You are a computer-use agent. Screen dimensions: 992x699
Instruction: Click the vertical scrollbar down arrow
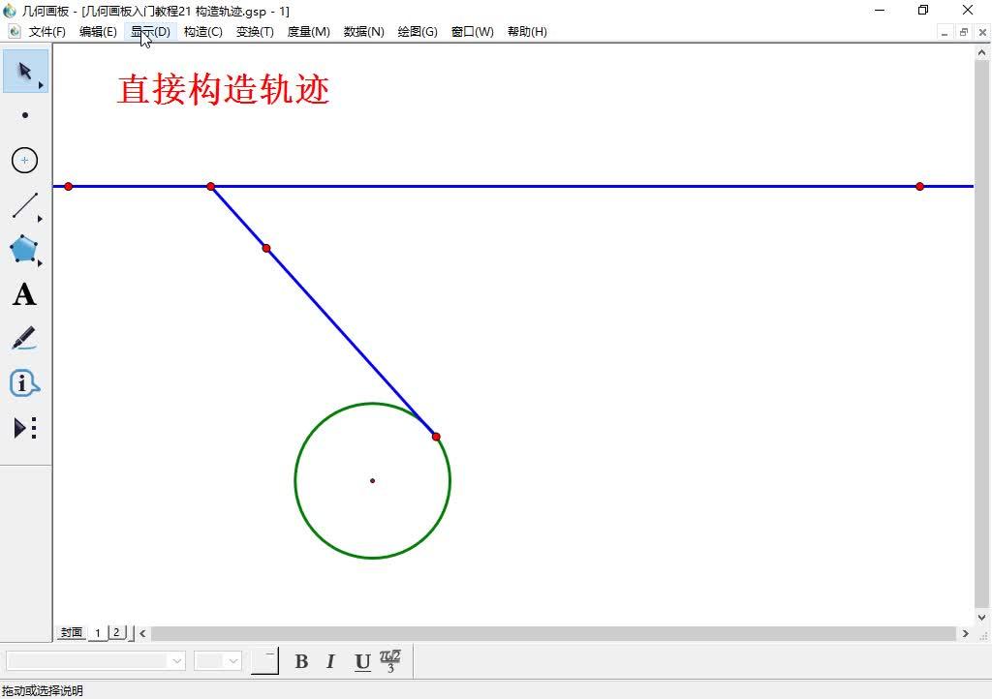point(982,618)
